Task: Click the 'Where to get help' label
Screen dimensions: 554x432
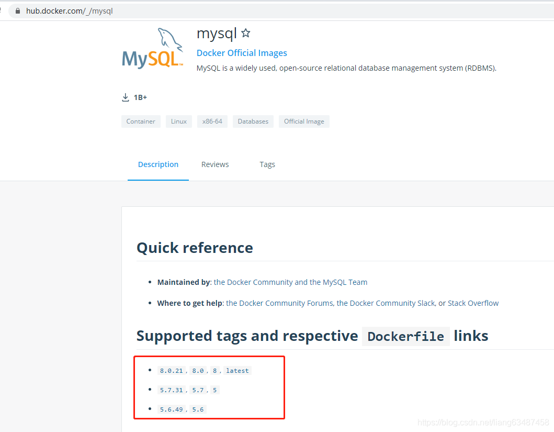Action: pos(190,303)
